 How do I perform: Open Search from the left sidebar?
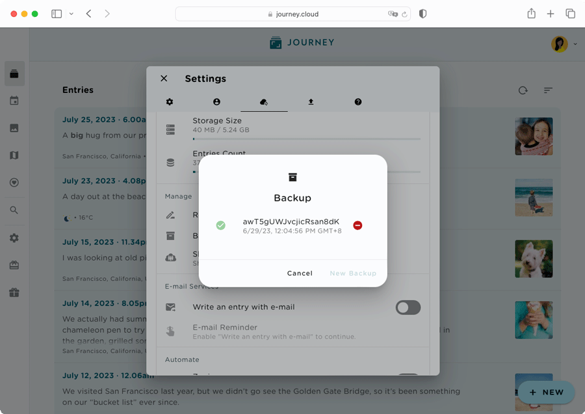(14, 210)
